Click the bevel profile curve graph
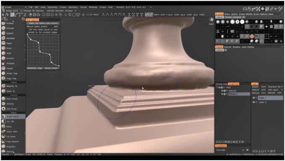The image size is (285, 161). point(43,50)
